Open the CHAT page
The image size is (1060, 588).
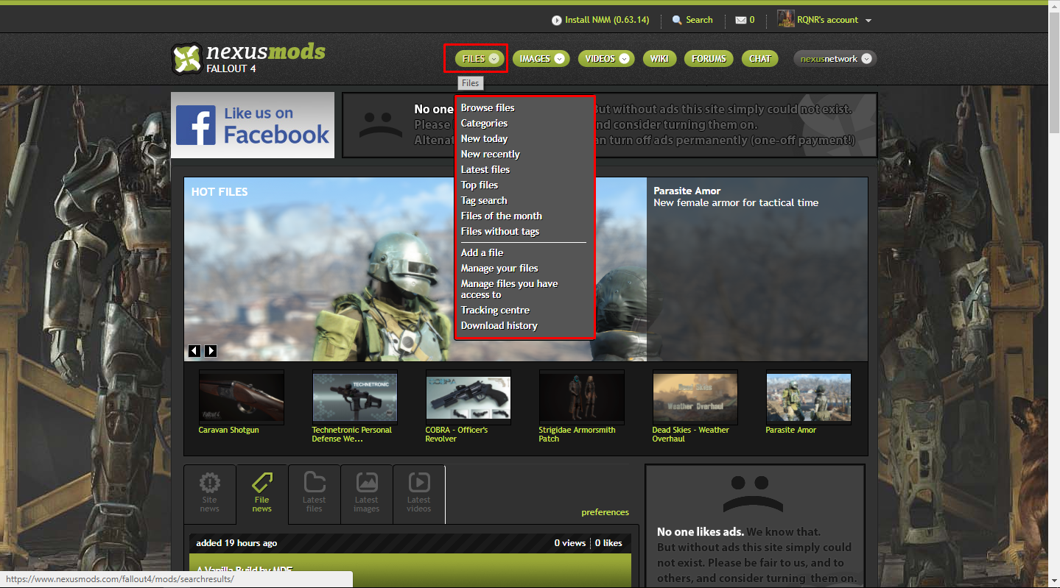760,59
